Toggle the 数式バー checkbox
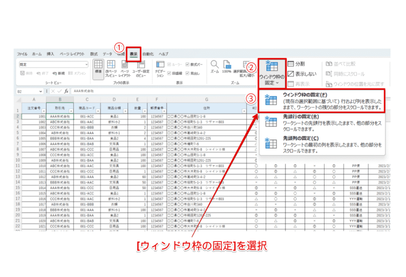 click(187, 64)
